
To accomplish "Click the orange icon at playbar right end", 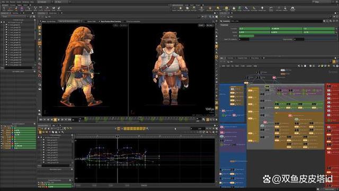I will 208,120.
